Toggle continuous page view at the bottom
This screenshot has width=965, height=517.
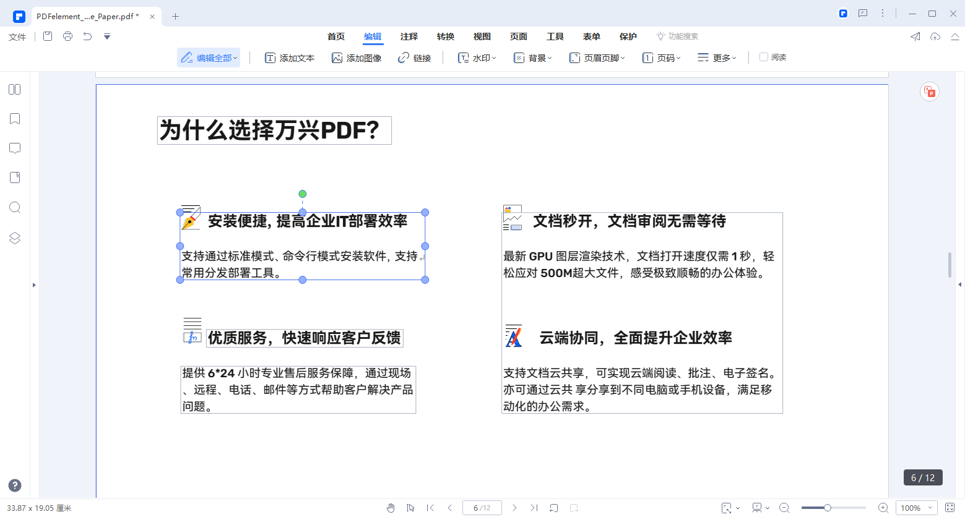click(x=553, y=508)
